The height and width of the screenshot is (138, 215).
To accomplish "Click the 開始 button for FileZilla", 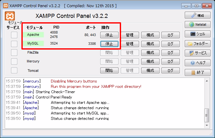I will click(109, 53).
